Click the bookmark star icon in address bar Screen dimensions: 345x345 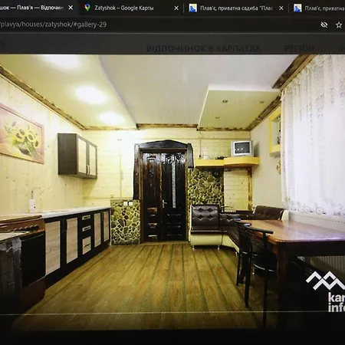339,25
